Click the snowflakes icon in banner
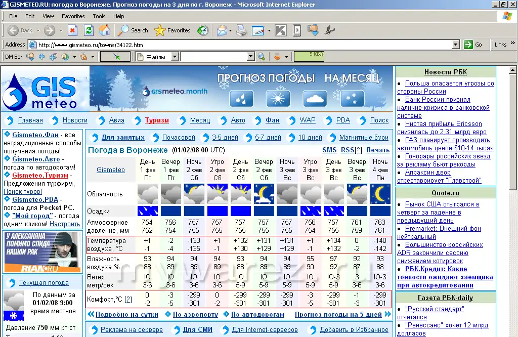 point(352,98)
